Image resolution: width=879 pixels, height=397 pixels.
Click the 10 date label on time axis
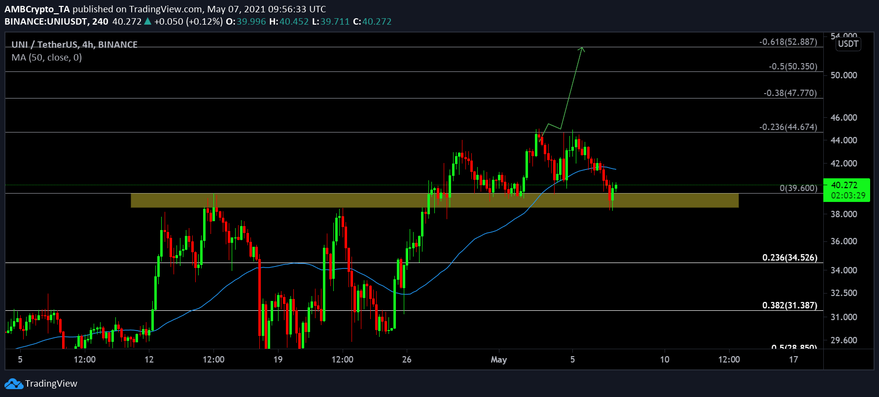point(665,360)
